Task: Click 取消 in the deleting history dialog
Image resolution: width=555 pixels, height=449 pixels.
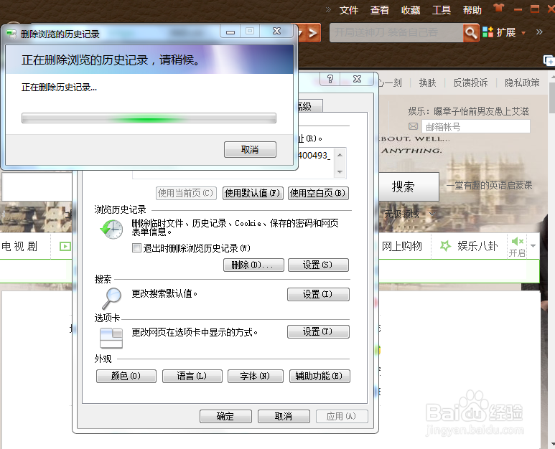Action: coord(250,150)
